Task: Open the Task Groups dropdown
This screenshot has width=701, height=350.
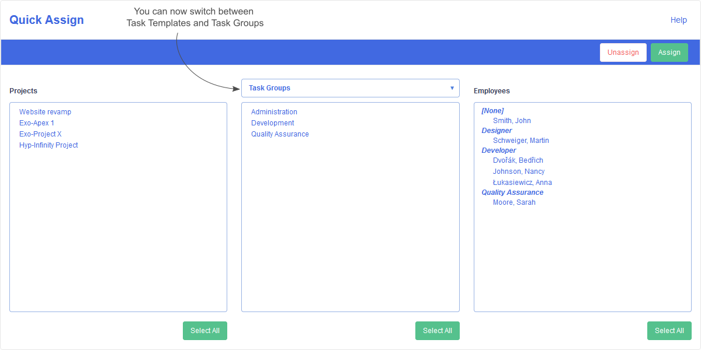Action: (x=350, y=88)
